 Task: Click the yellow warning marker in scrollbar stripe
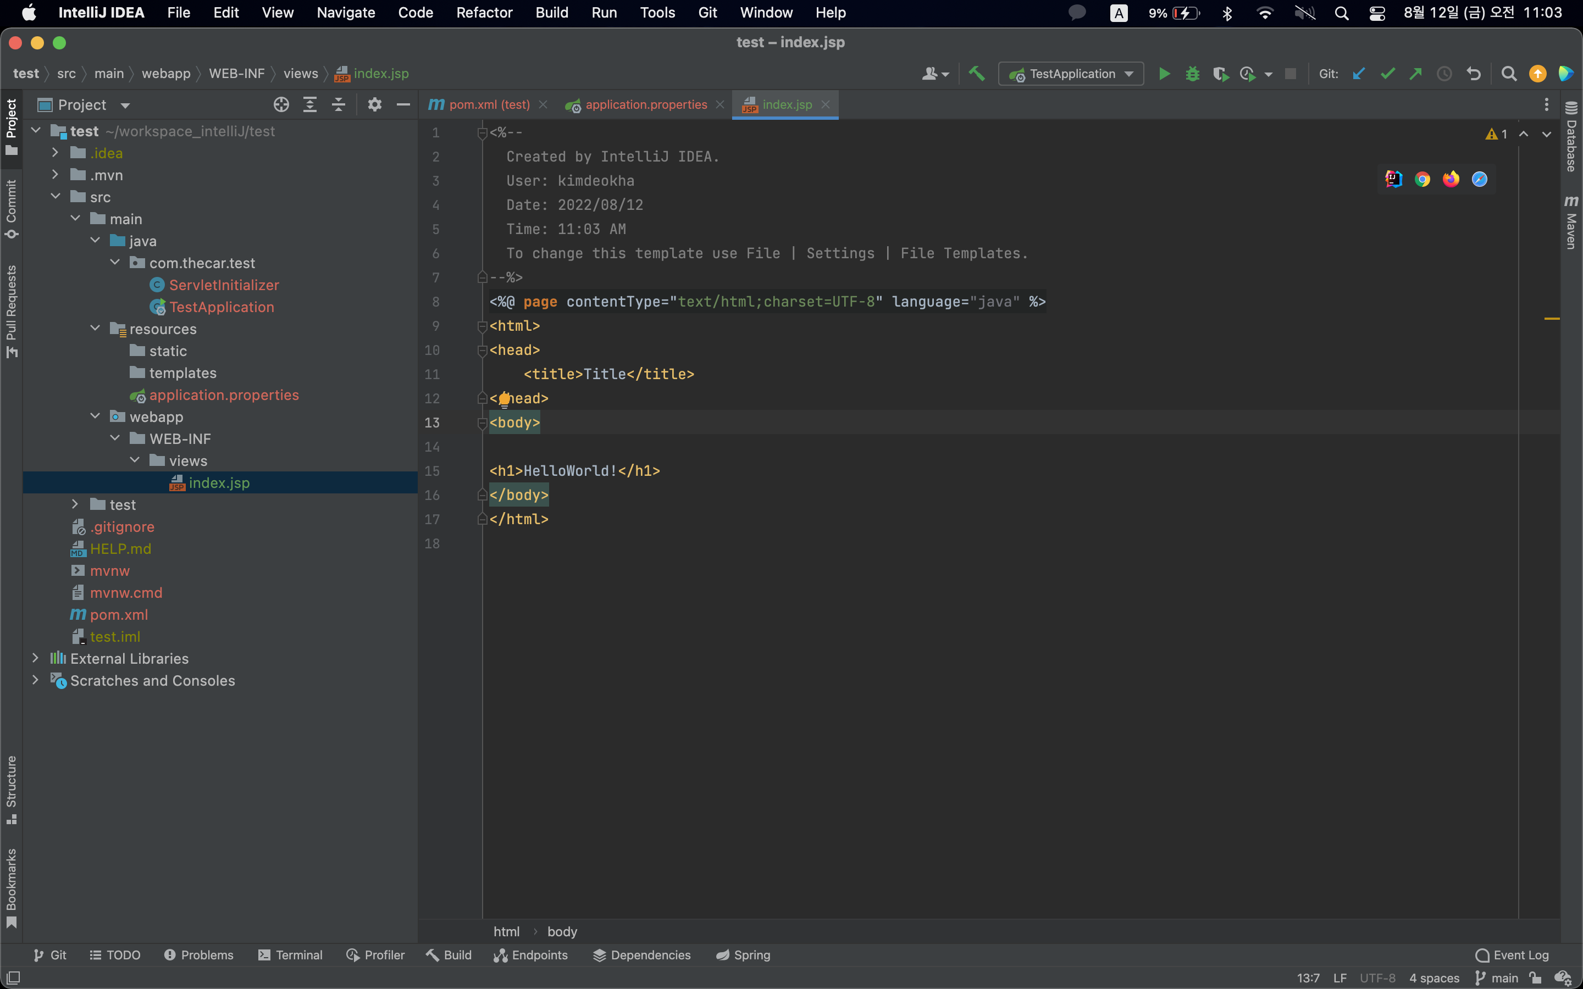point(1552,319)
